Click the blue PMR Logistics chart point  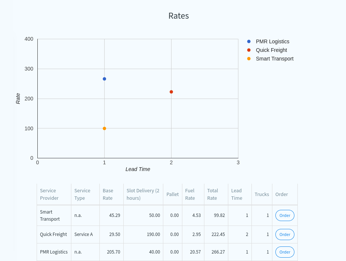104,79
